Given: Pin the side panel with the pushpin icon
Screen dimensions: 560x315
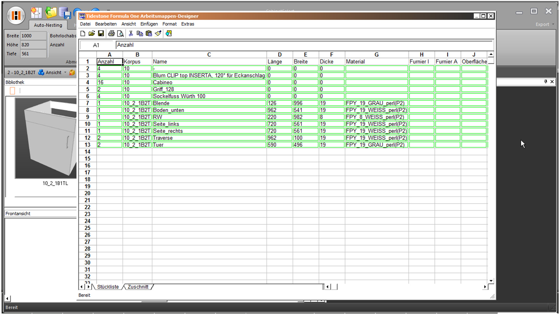Looking at the screenshot, I should click(545, 82).
